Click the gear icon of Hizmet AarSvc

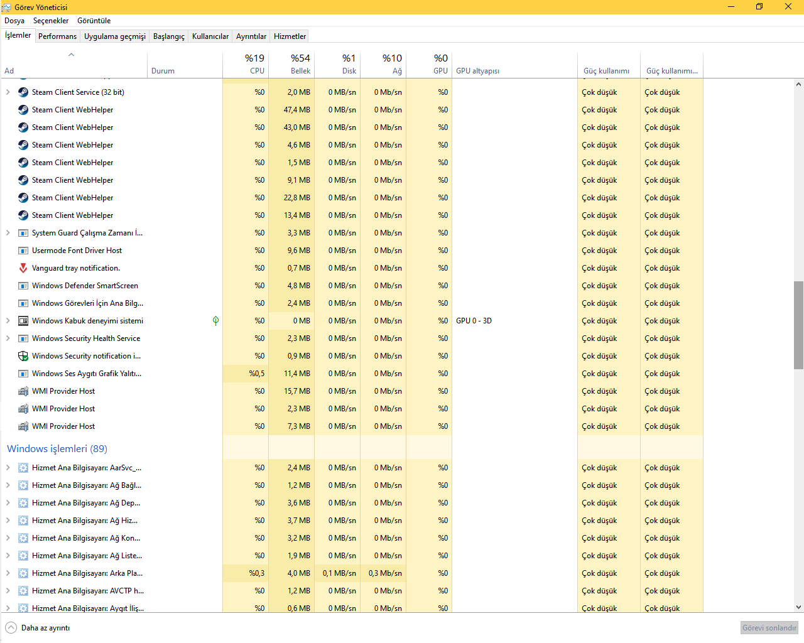(x=23, y=468)
